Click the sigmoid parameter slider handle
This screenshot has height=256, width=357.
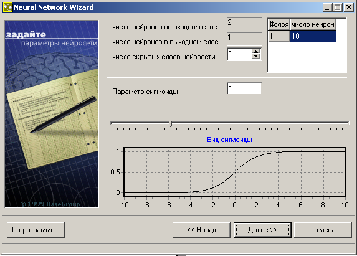(171, 124)
